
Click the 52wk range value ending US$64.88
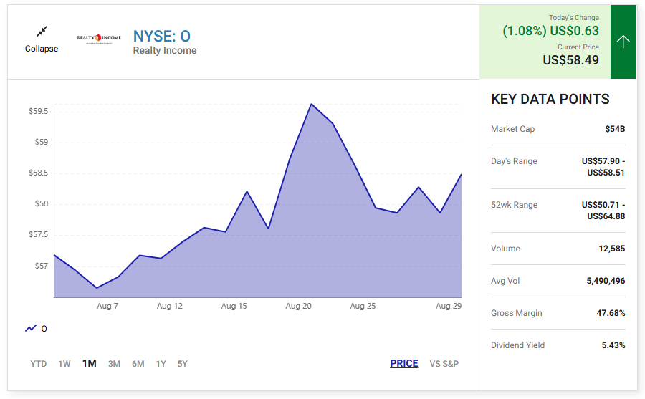point(603,211)
